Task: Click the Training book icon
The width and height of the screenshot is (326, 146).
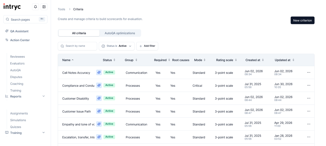Action: click(7, 133)
